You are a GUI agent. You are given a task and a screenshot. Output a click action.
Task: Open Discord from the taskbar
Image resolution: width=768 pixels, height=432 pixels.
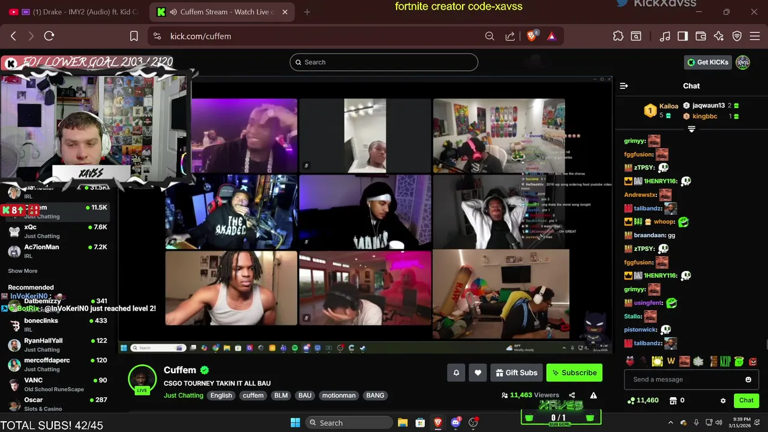(455, 422)
